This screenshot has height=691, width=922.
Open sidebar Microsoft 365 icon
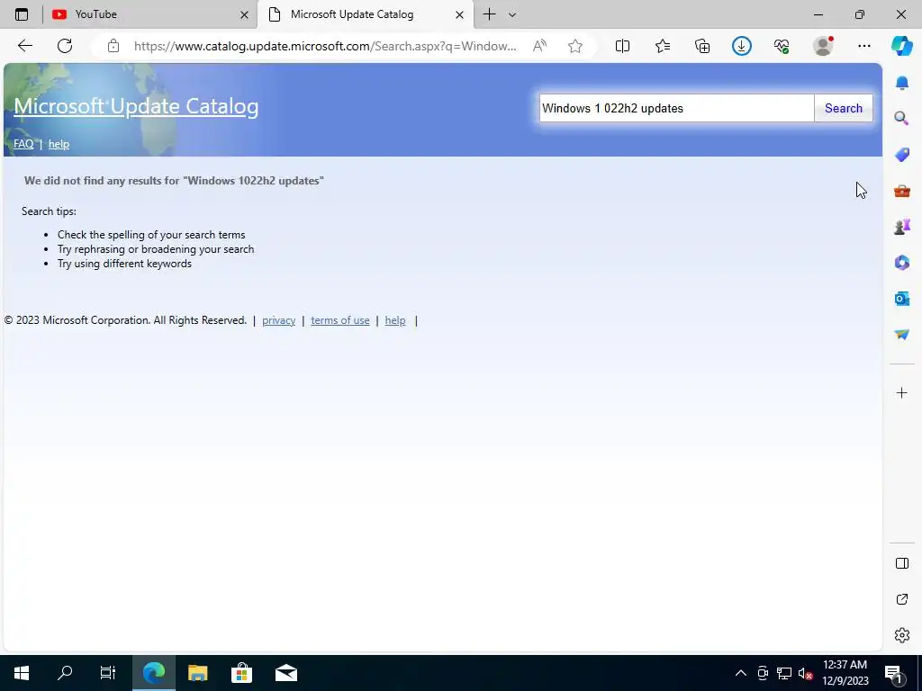click(901, 263)
